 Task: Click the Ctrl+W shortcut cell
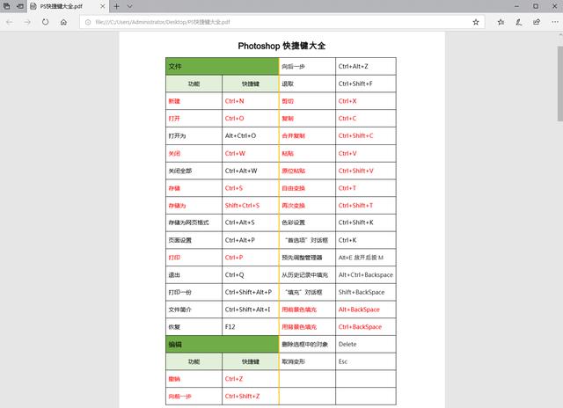click(250, 153)
